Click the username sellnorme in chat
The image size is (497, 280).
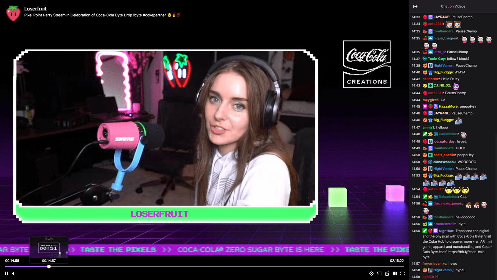pos(431,79)
